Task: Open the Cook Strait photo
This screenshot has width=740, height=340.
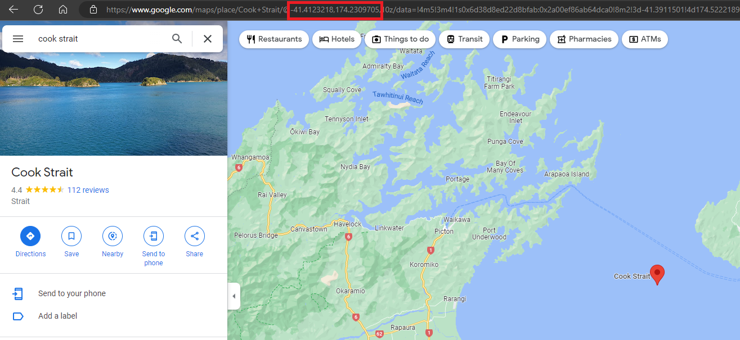Action: [x=114, y=104]
